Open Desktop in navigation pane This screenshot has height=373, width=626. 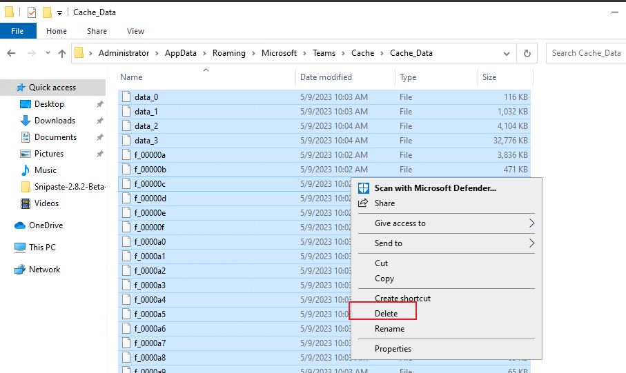49,104
